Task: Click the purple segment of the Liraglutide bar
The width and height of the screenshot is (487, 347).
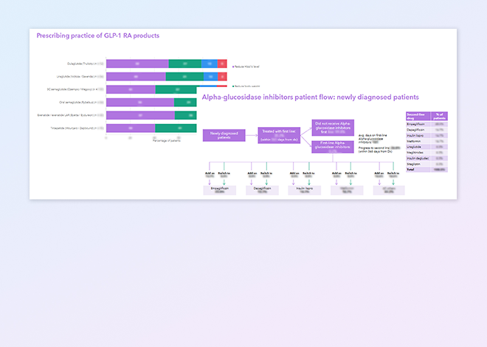Action: click(136, 77)
